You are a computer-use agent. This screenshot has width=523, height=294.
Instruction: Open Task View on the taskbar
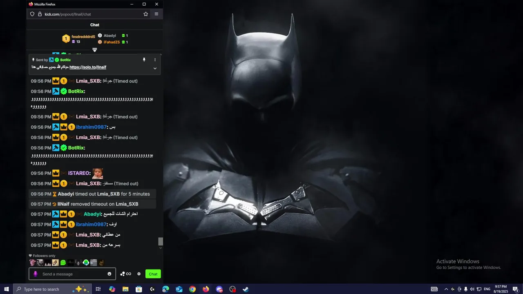98,289
